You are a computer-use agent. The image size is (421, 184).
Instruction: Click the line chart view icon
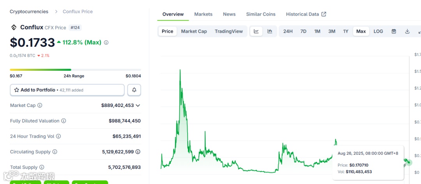256,32
